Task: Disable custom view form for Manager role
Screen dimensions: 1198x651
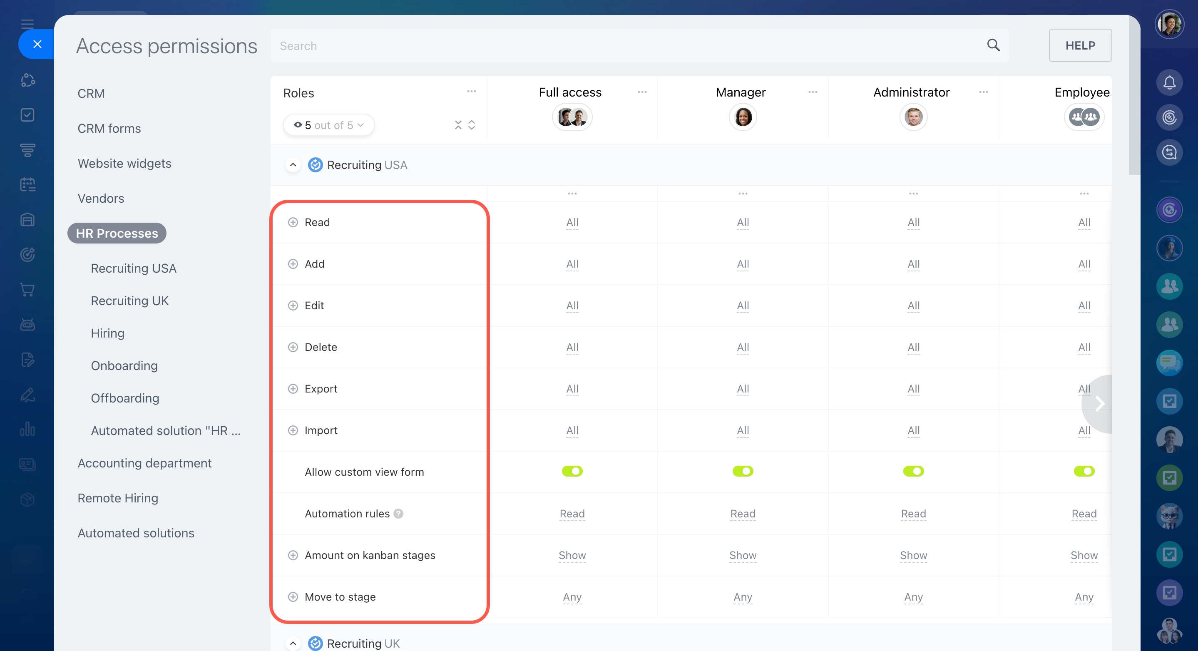Action: click(743, 472)
